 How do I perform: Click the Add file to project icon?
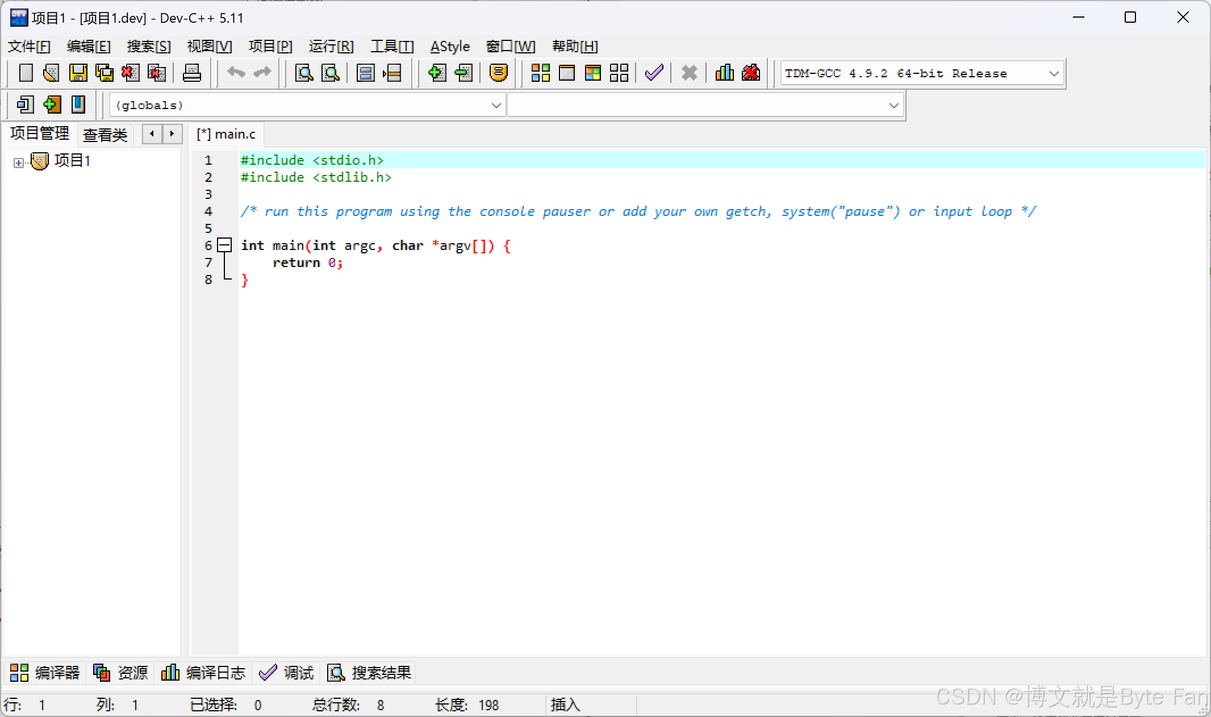pos(437,73)
